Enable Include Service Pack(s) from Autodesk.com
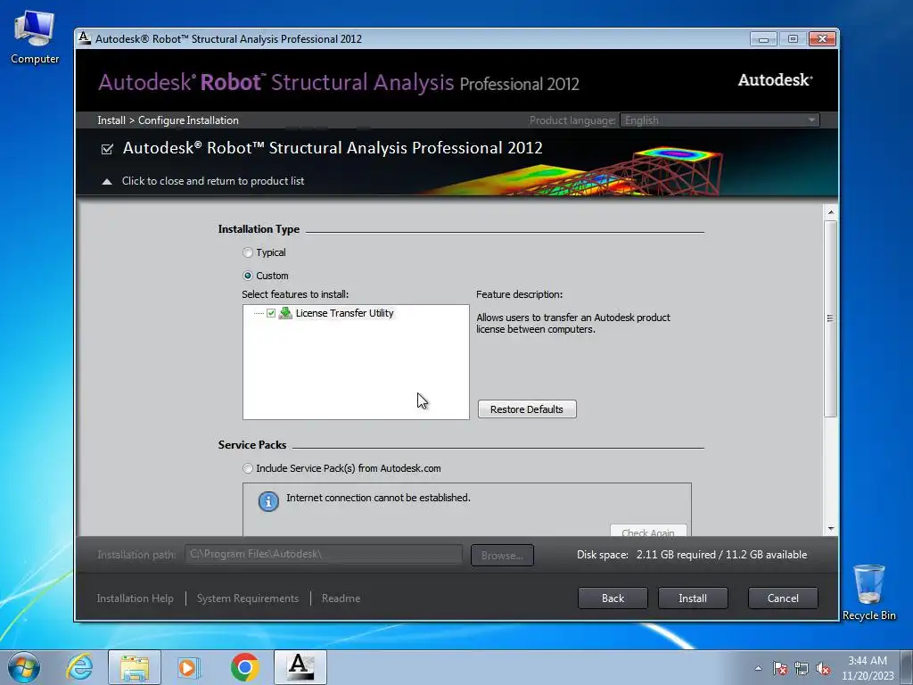Image resolution: width=913 pixels, height=685 pixels. tap(248, 468)
